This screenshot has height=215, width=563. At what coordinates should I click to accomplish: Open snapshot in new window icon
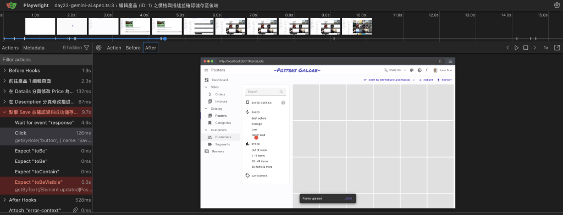coord(557,48)
